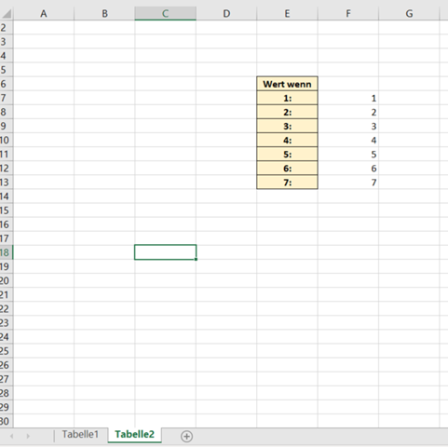
Task: Select row 18 header
Action: point(7,252)
